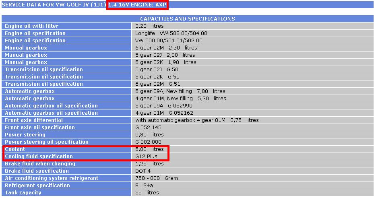Click the 'Coolant' row label
Image resolution: width=376 pixels, height=198 pixels.
15,149
